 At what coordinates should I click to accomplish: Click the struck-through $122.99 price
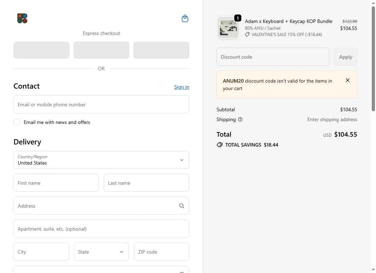point(350,21)
